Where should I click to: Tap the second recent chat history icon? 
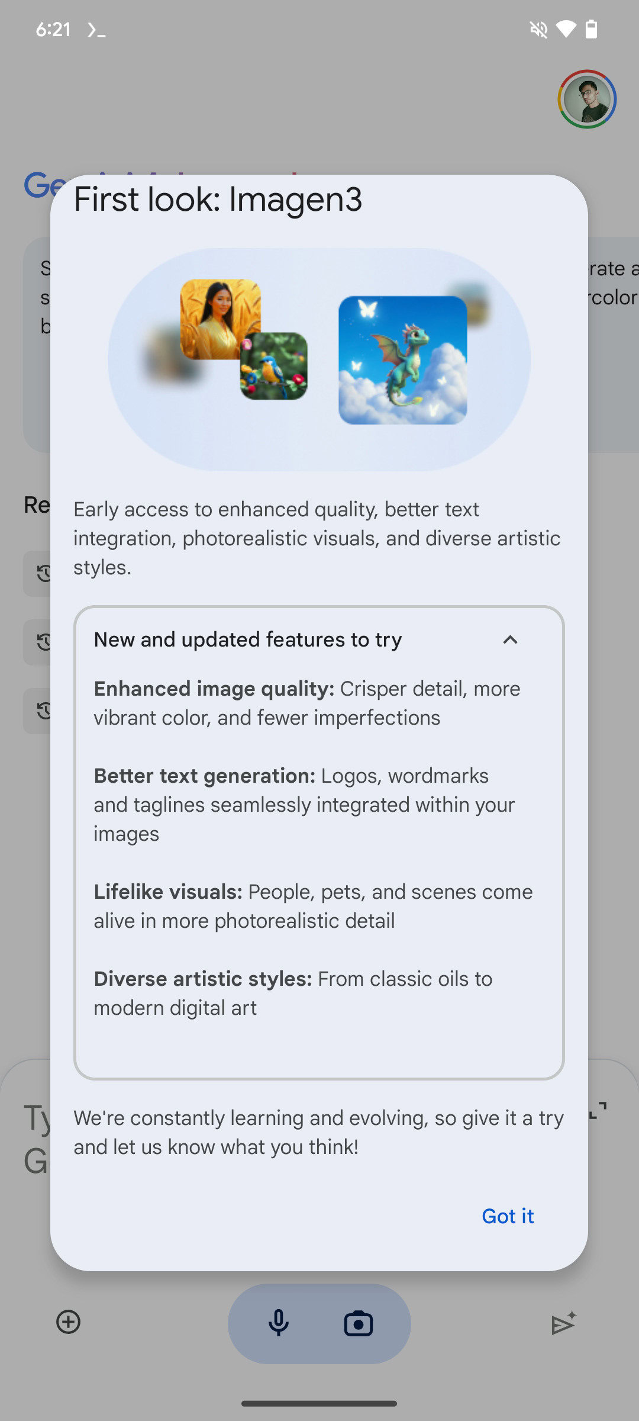[x=43, y=642]
